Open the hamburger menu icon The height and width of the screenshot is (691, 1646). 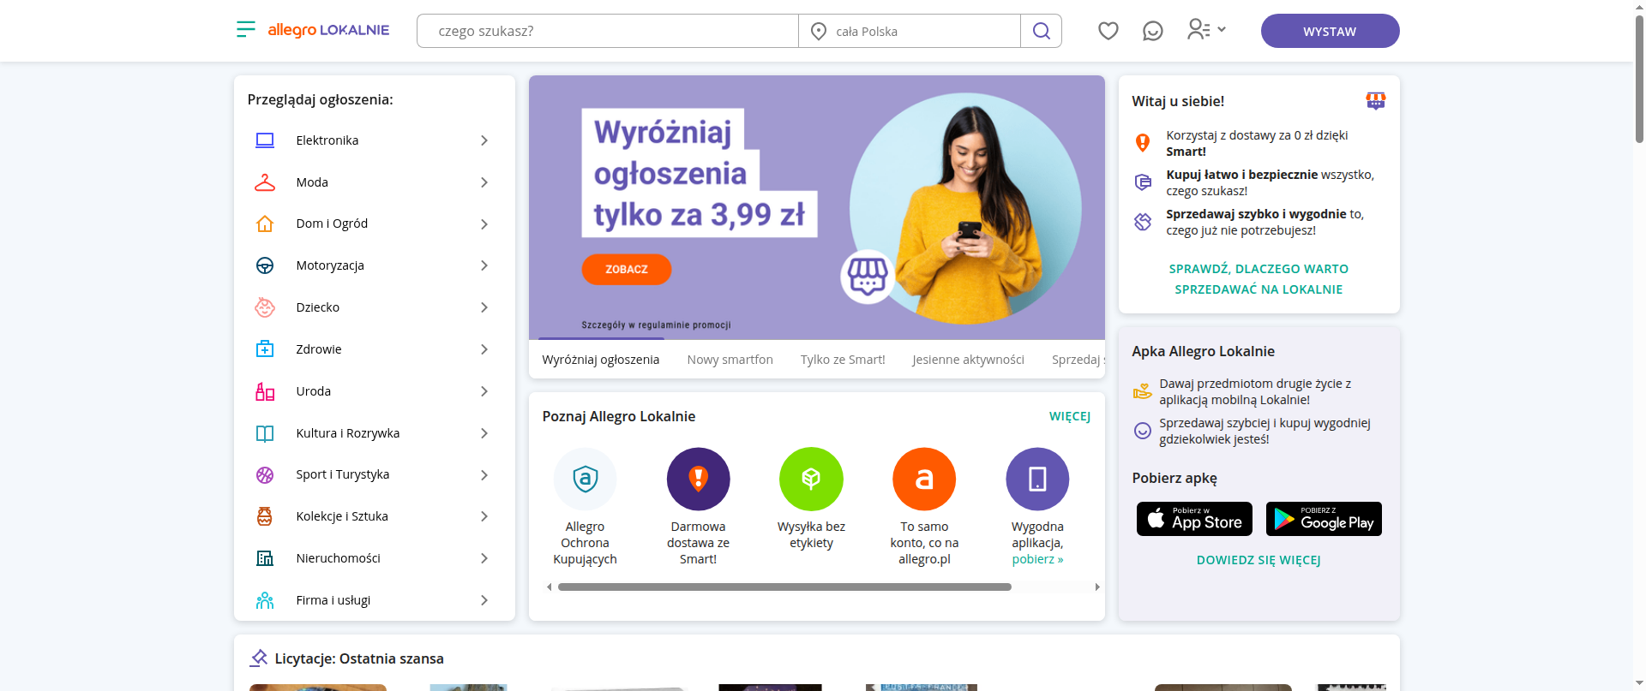[x=246, y=30]
